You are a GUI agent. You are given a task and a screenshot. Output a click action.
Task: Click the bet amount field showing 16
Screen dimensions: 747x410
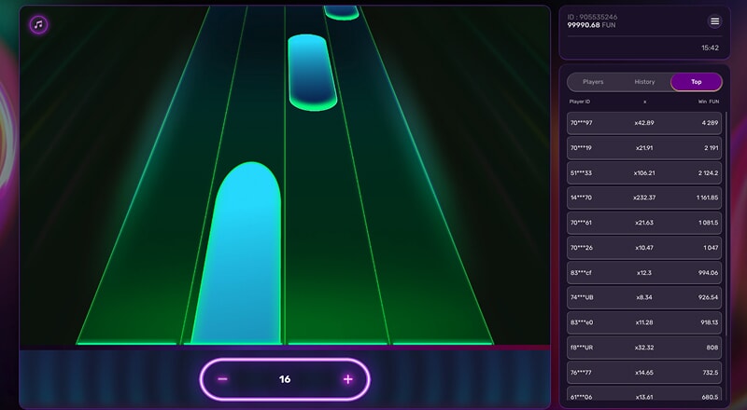click(x=285, y=379)
